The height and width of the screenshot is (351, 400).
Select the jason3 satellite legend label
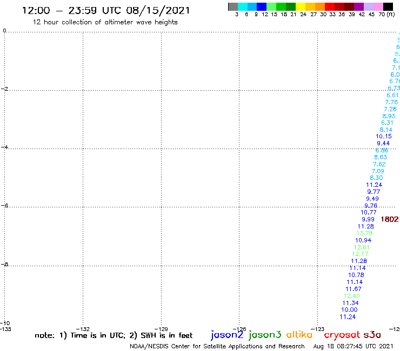coord(265,335)
